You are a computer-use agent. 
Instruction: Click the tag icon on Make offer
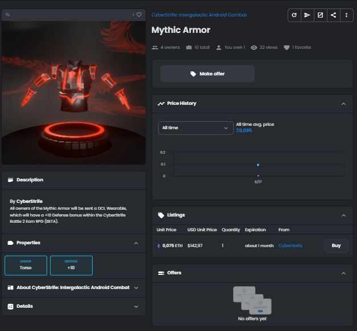(193, 74)
